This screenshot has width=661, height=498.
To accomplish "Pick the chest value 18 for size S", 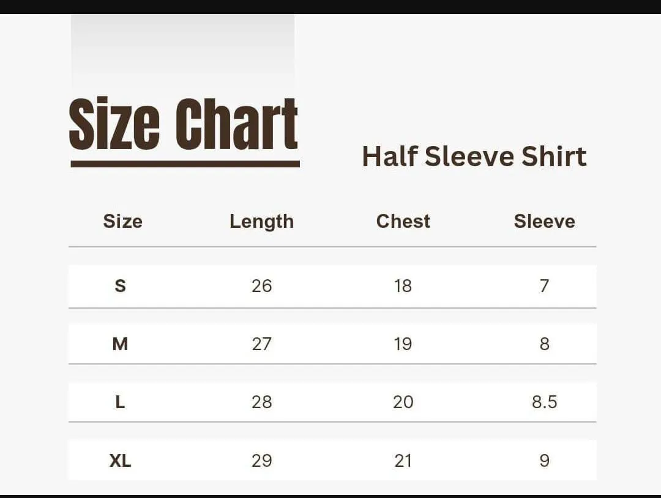I will 403,285.
